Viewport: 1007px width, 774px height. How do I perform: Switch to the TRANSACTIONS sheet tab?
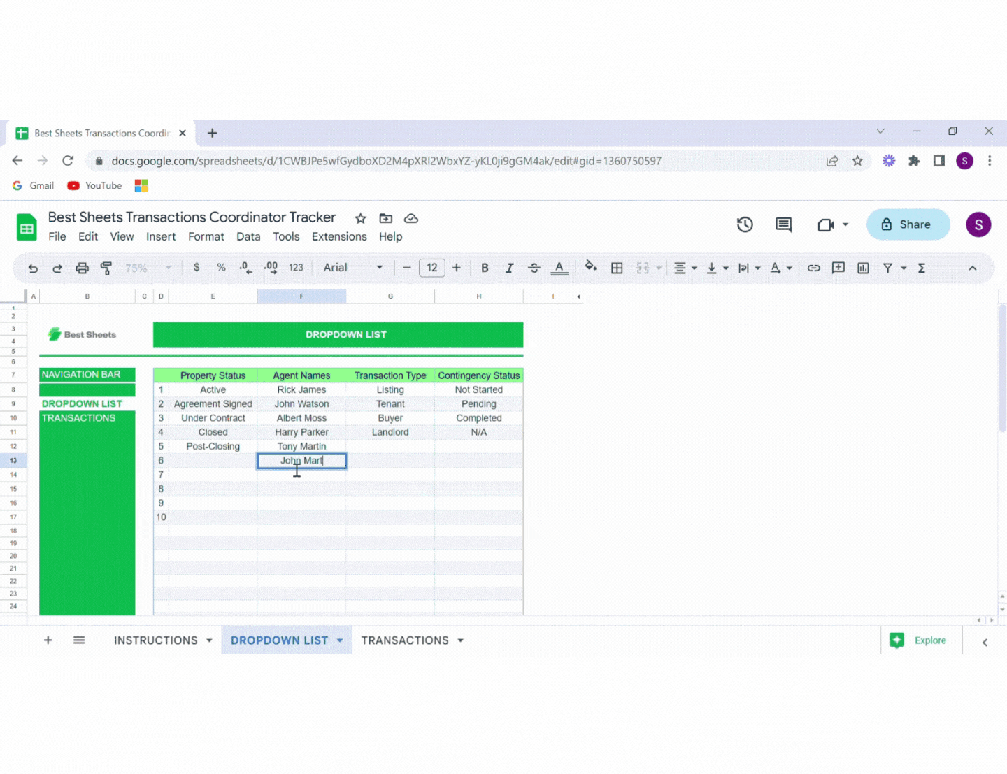[x=406, y=640]
